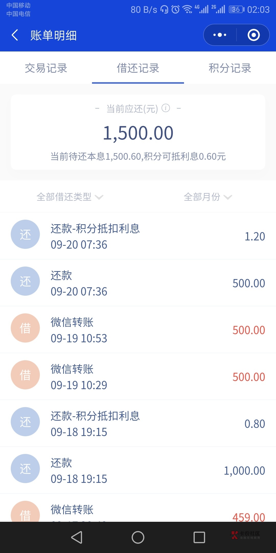Tap the 1,500.00 current due amount
The image size is (276, 553).
(138, 133)
